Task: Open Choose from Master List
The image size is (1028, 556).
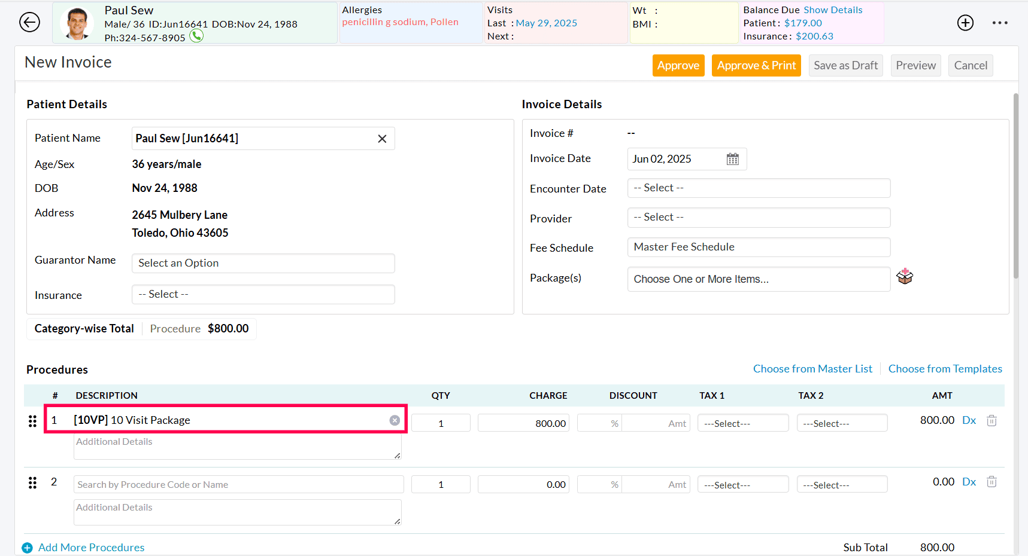Action: tap(812, 368)
